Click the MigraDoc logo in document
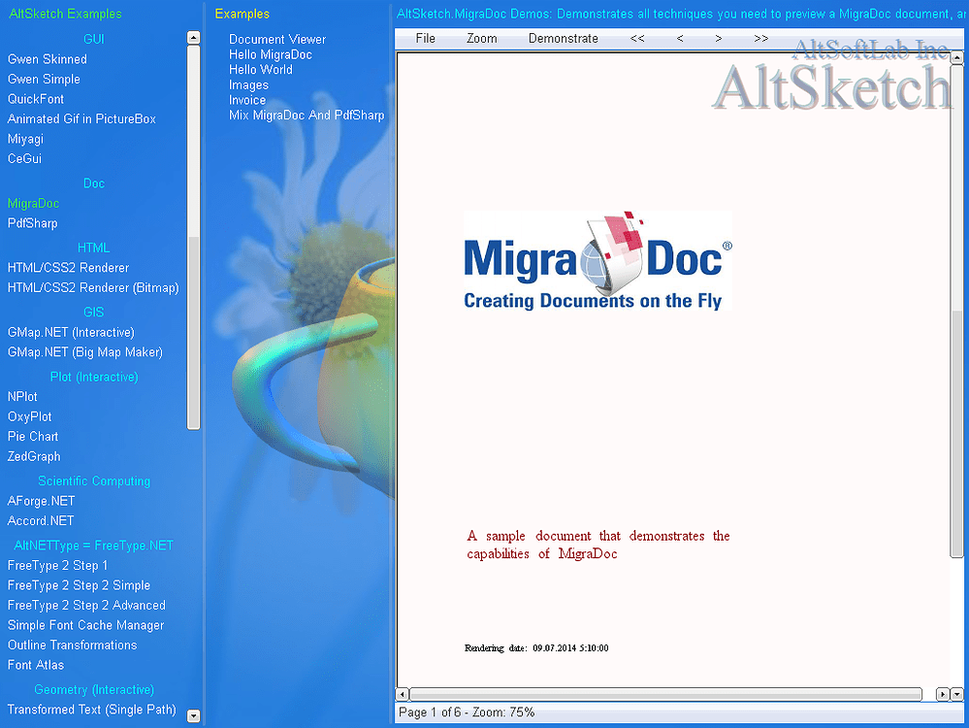Image resolution: width=969 pixels, height=728 pixels. pyautogui.click(x=598, y=260)
